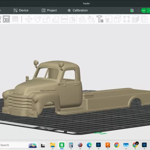This screenshot has height=150, width=150.
Task: Click the arrange-all-objects layout icon
Action: (6, 19)
